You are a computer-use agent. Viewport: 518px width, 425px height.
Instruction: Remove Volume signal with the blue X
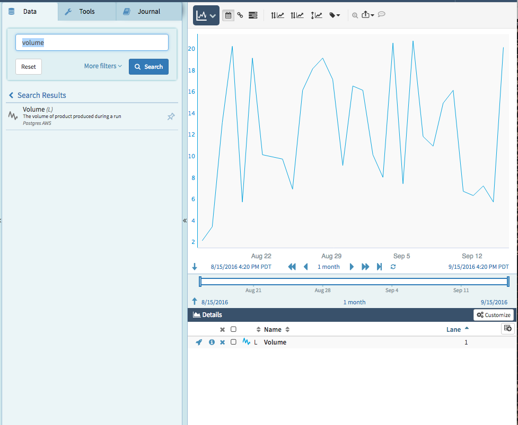tap(223, 342)
